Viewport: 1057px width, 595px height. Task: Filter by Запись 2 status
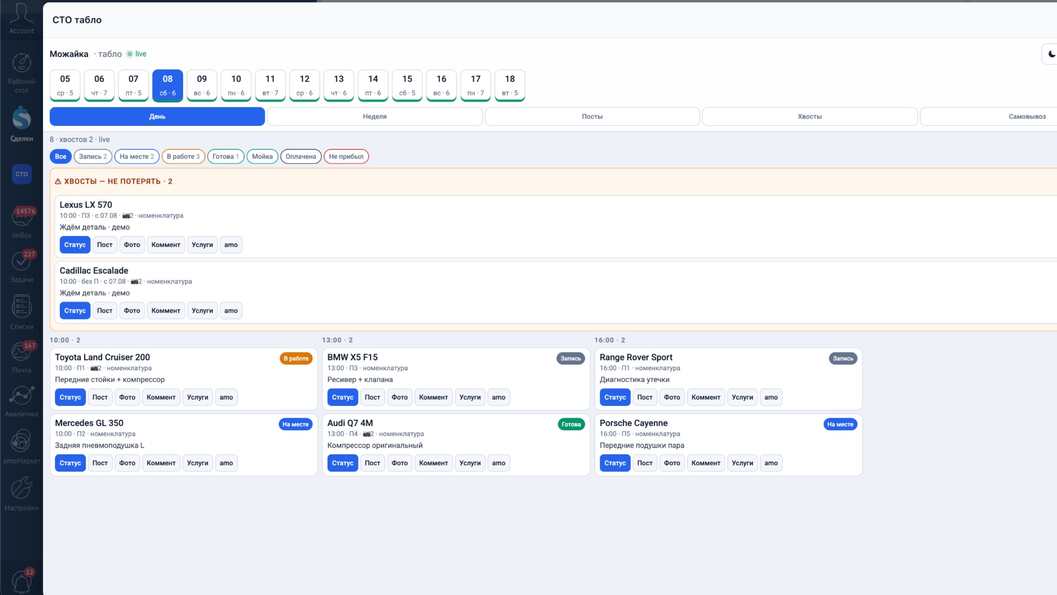point(93,156)
